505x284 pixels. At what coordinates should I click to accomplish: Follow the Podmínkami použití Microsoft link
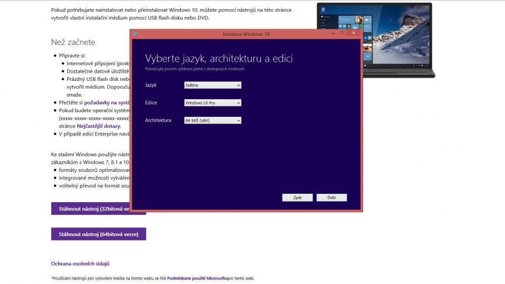point(197,278)
